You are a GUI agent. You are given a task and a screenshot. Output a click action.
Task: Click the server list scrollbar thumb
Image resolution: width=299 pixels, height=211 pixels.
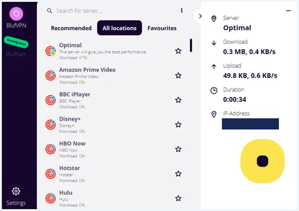click(191, 45)
